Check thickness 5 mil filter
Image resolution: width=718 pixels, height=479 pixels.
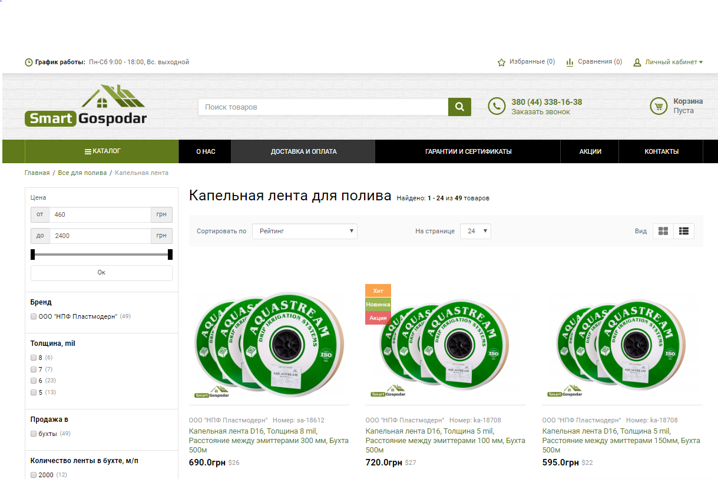[x=34, y=392]
